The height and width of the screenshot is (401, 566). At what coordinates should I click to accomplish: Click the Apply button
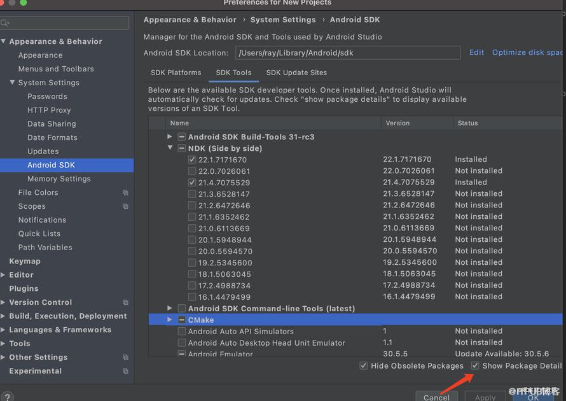coord(485,397)
